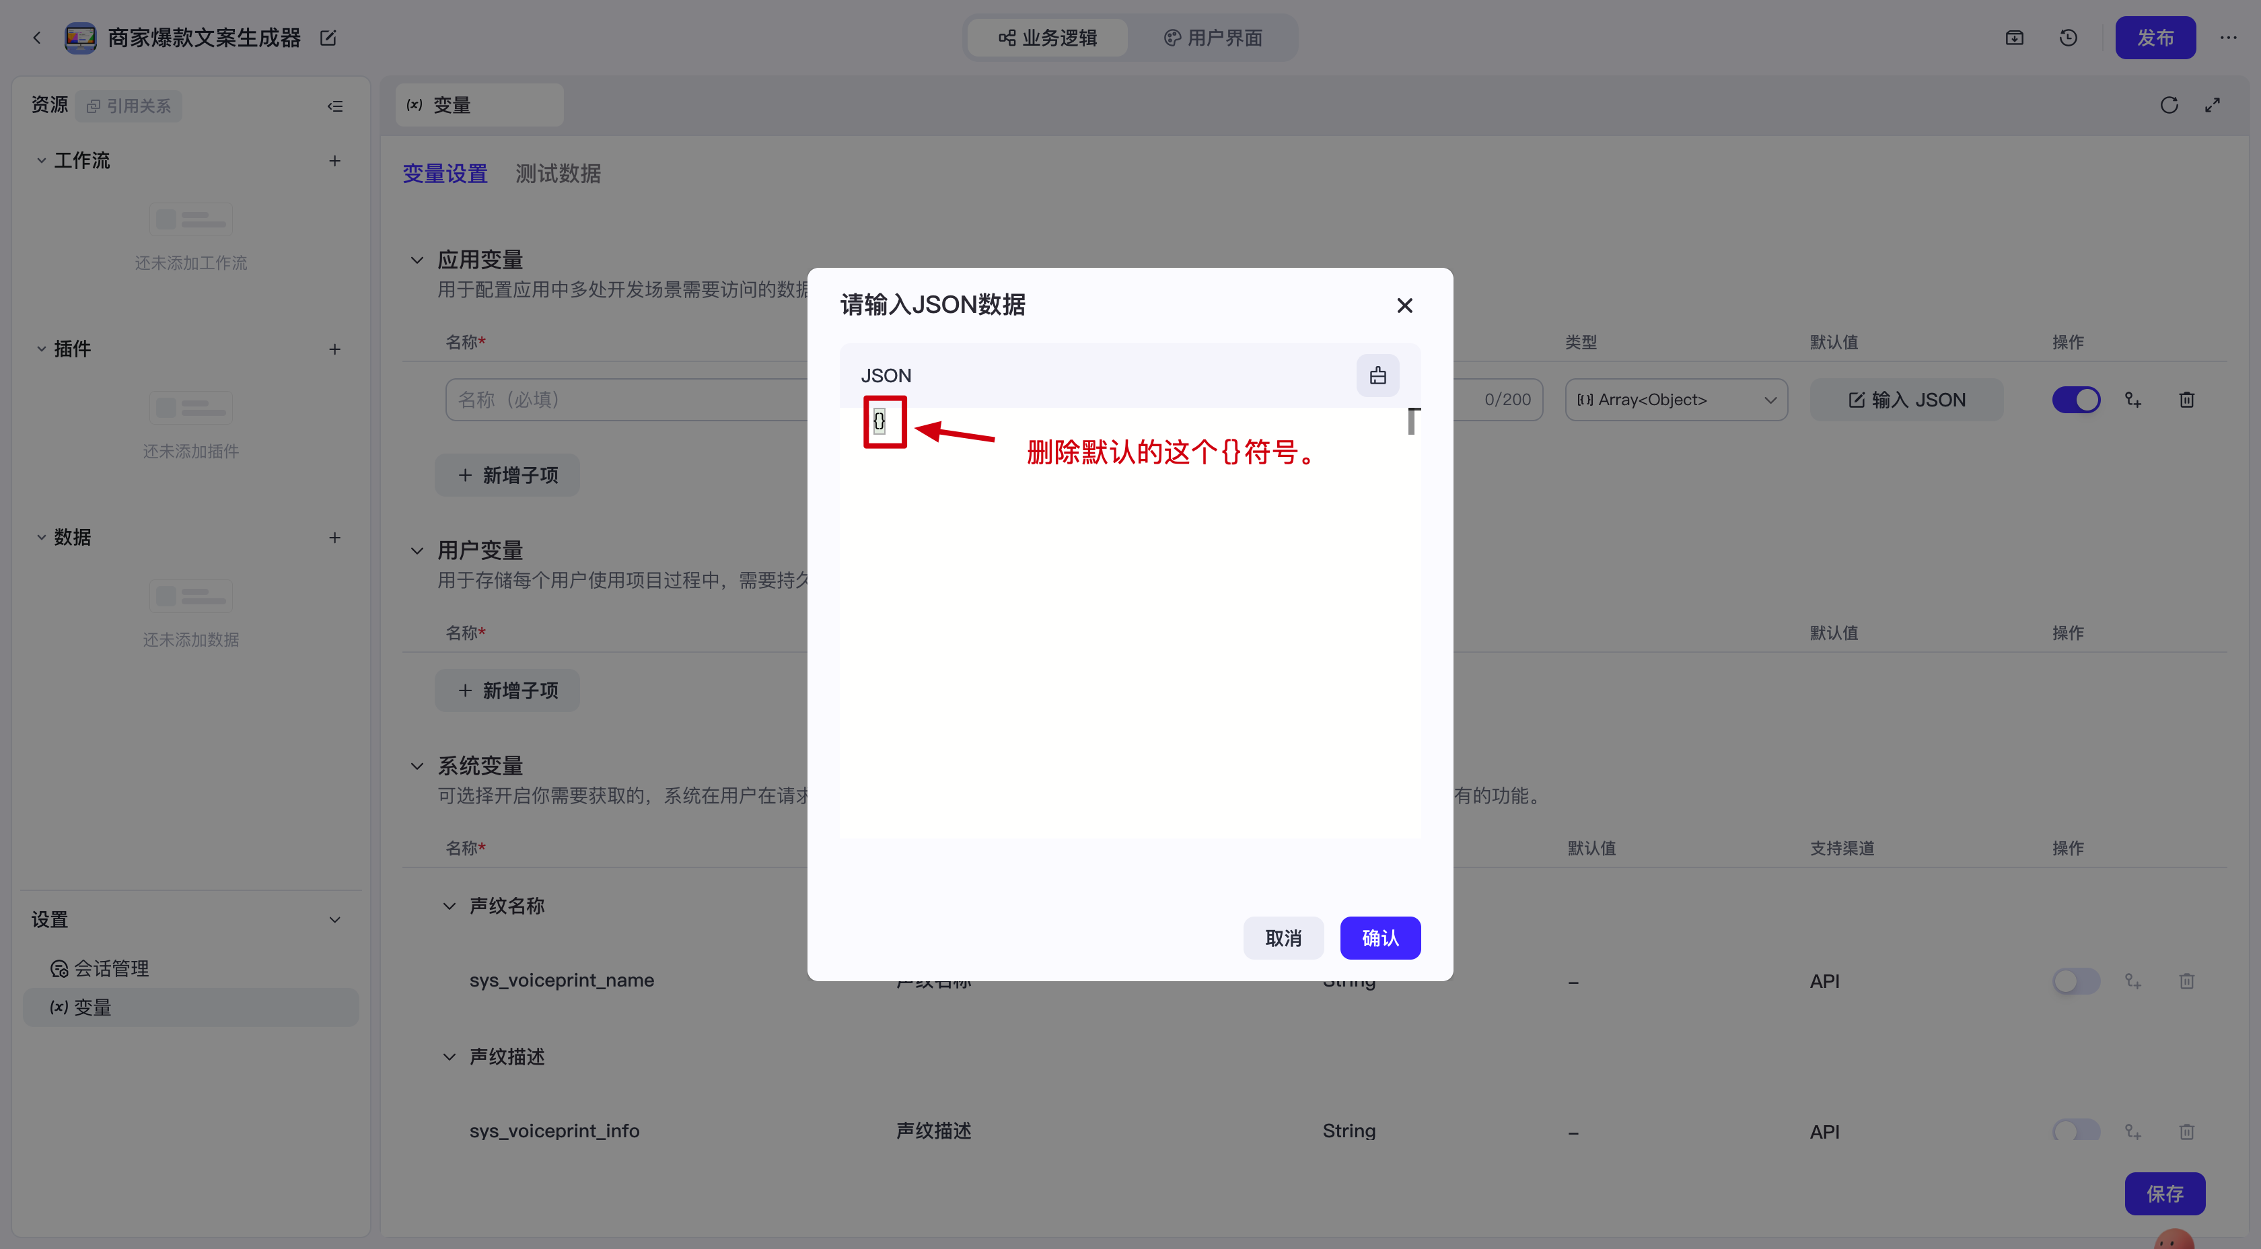Switch to the 测试数据 tab
This screenshot has height=1249, width=2261.
(x=559, y=174)
